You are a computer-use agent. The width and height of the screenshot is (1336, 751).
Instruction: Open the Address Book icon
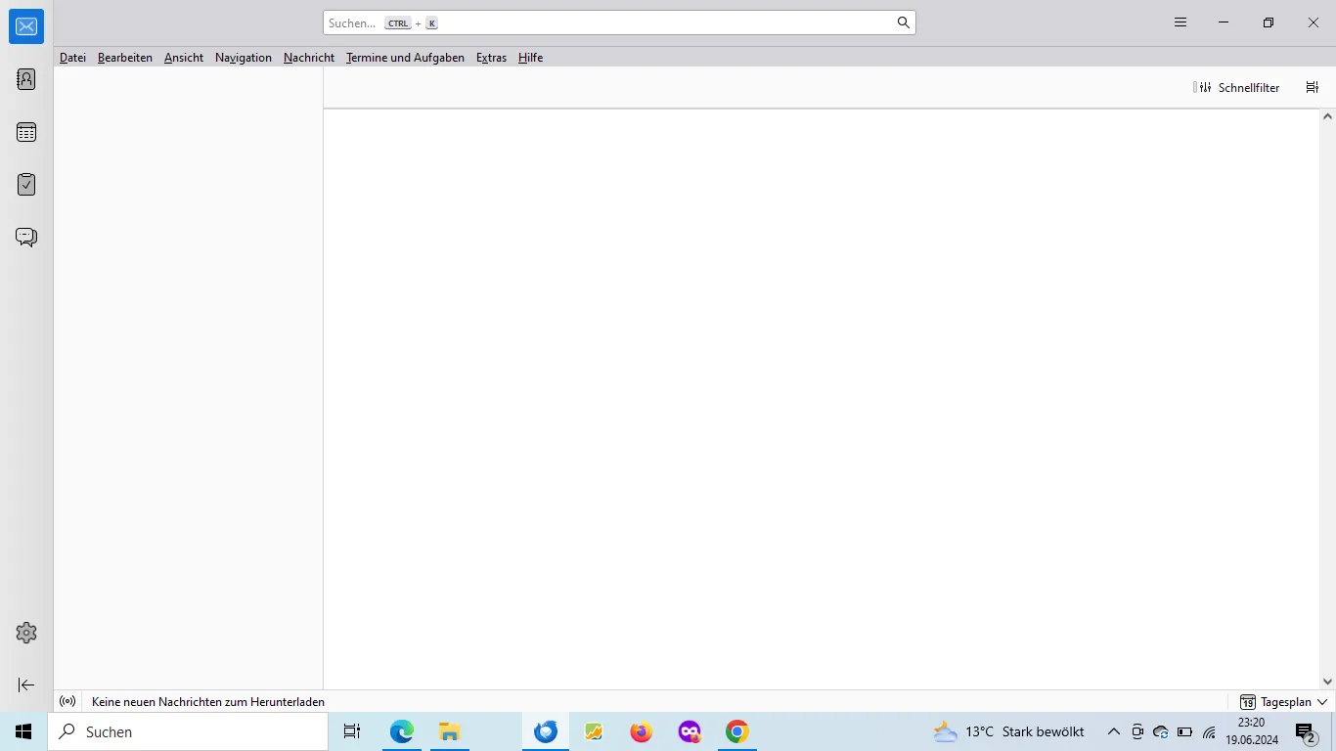point(26,79)
